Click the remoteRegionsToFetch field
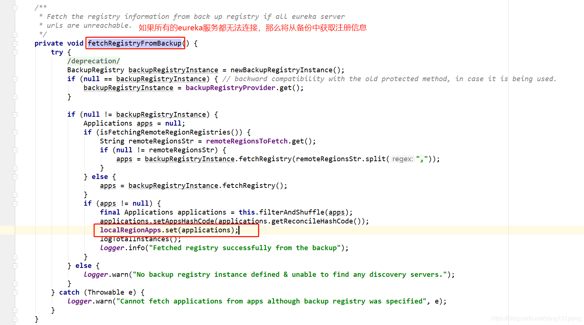 tap(247, 141)
